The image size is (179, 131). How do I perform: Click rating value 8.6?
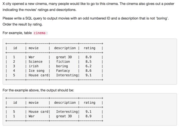[x=88, y=71]
